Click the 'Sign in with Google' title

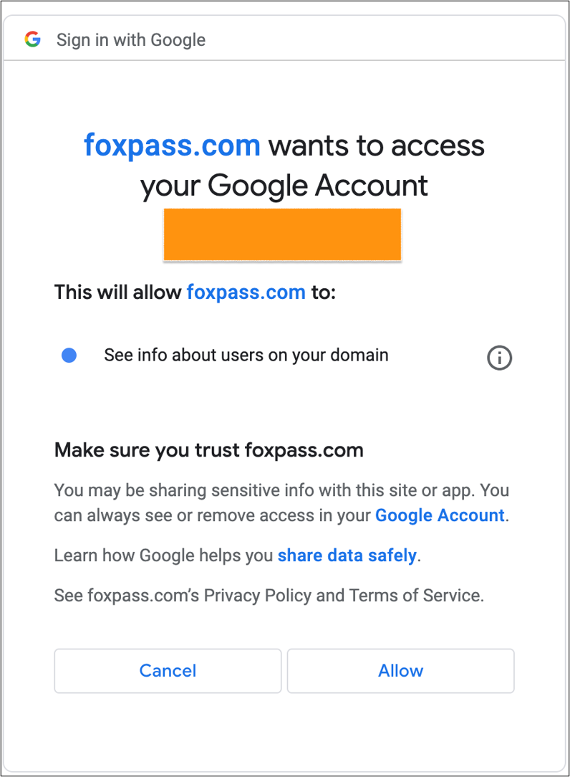point(131,39)
